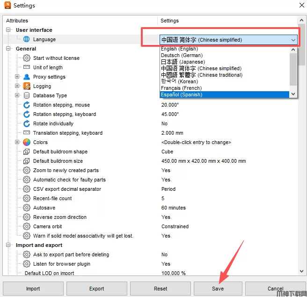Close the Settings dialog
Image resolution: width=307 pixels, height=297 pixels.
pos(302,5)
